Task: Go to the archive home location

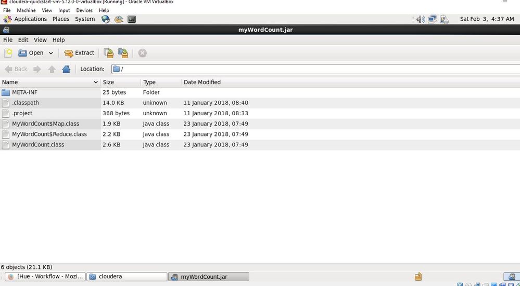Action: click(66, 69)
